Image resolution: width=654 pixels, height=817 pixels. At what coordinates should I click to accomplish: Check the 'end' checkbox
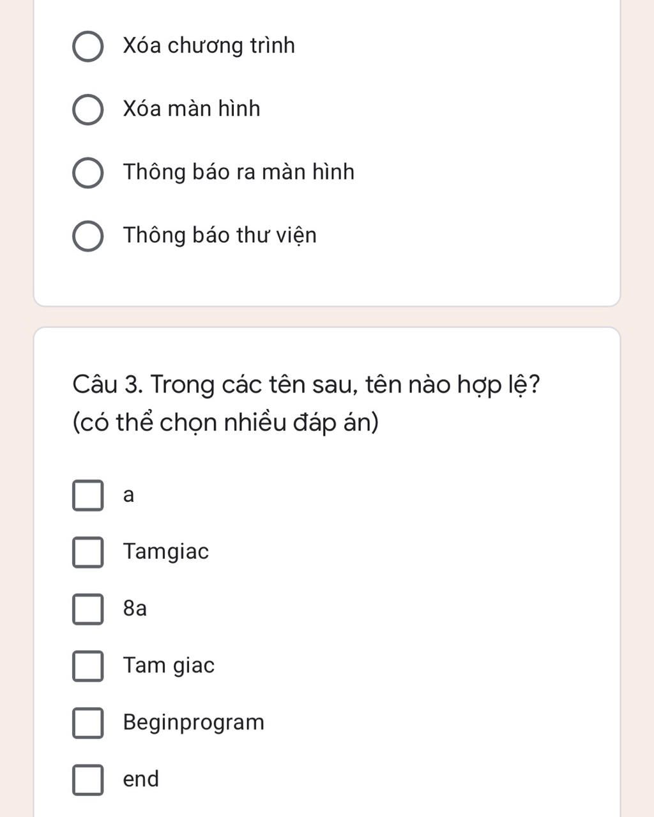click(x=88, y=780)
